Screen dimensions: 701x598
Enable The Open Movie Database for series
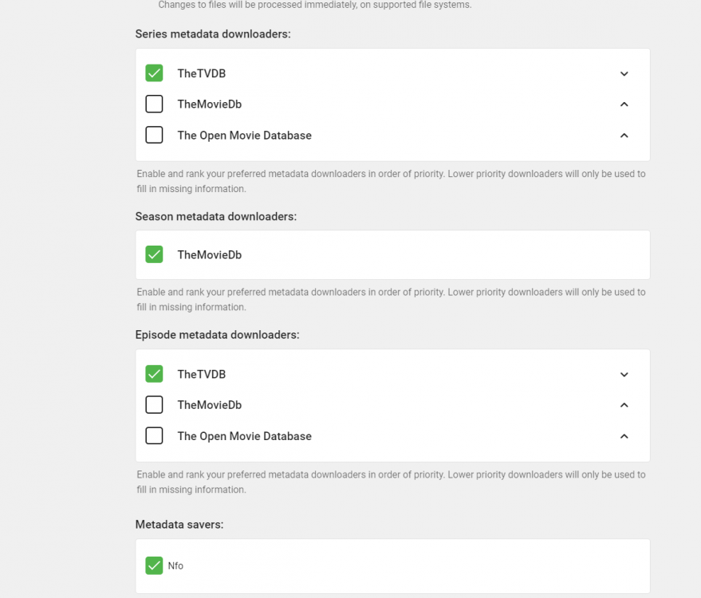[x=154, y=135]
